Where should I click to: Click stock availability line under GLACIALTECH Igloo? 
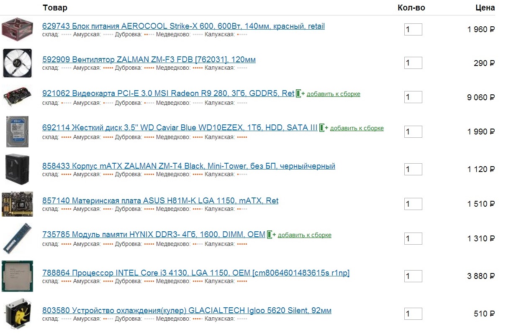pos(145,319)
